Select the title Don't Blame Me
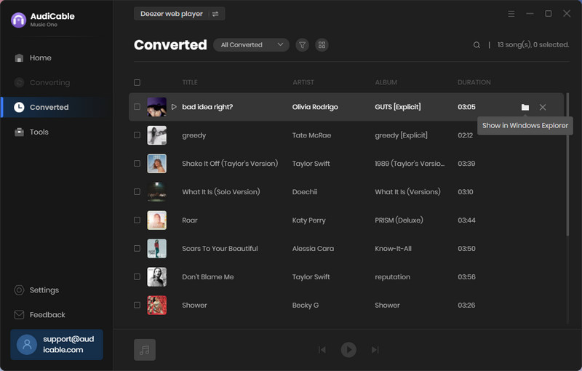 coord(208,276)
